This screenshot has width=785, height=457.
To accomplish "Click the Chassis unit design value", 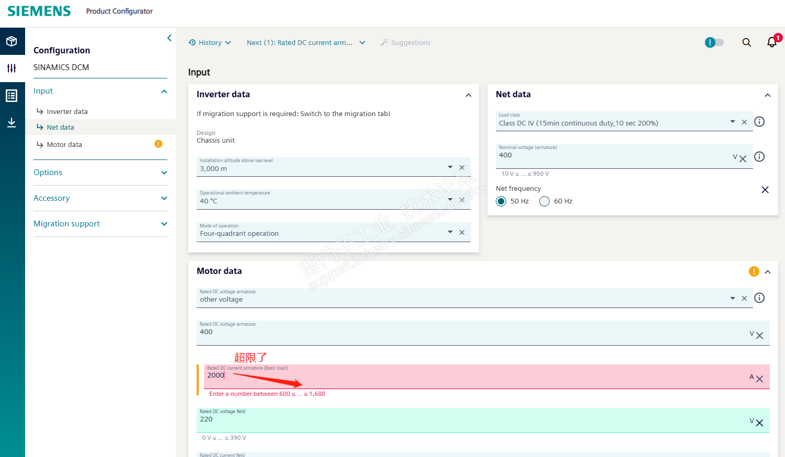I will click(x=215, y=140).
